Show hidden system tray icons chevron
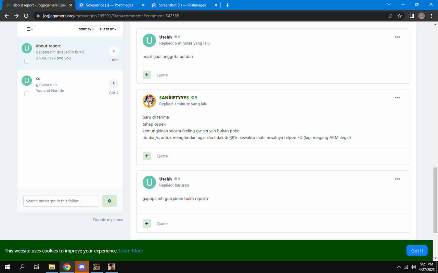This screenshot has height=273, width=438. coord(399,267)
